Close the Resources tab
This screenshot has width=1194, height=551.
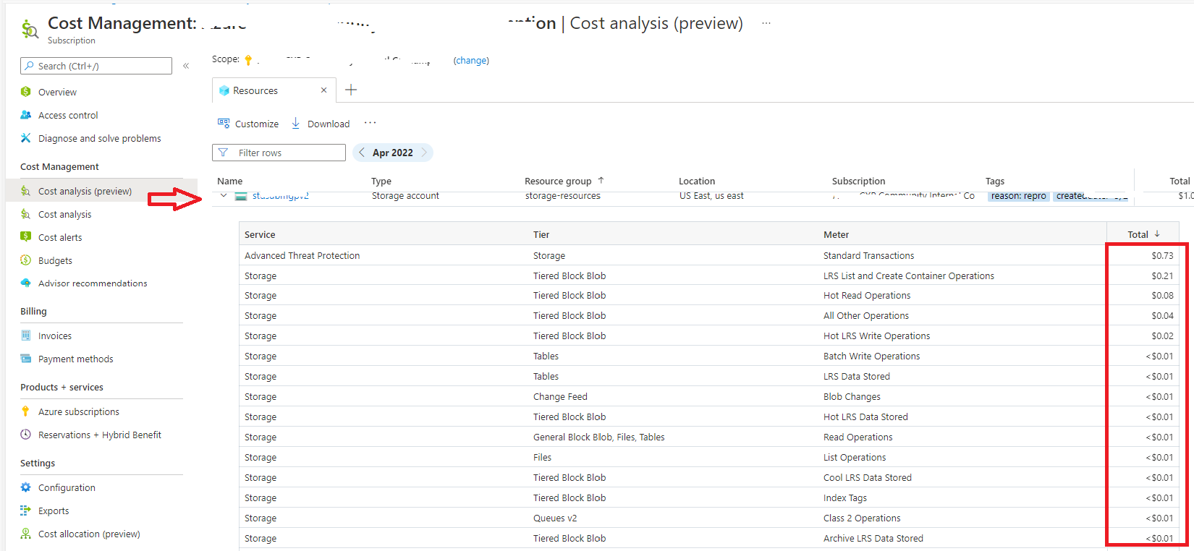click(323, 90)
